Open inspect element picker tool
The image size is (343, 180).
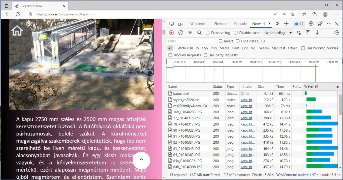pos(171,24)
